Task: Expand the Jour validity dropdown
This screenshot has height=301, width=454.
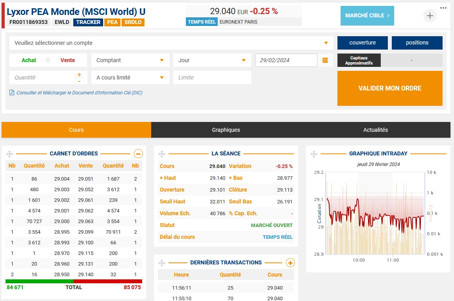Action: click(212, 60)
